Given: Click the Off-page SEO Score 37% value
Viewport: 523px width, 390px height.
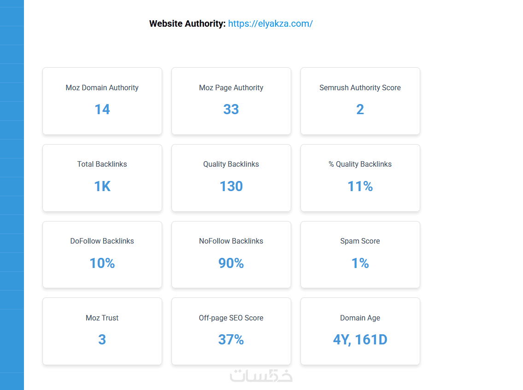Looking at the screenshot, I should pos(231,340).
